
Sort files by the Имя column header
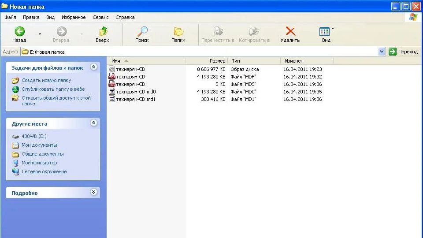click(146, 61)
